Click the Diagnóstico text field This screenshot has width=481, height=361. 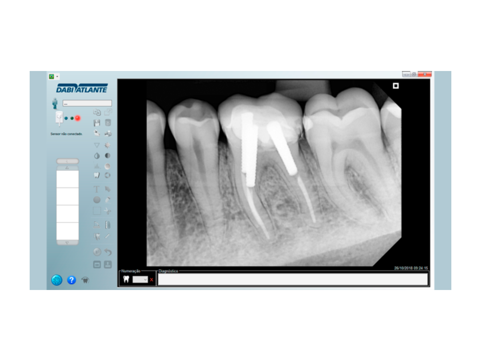(x=293, y=279)
